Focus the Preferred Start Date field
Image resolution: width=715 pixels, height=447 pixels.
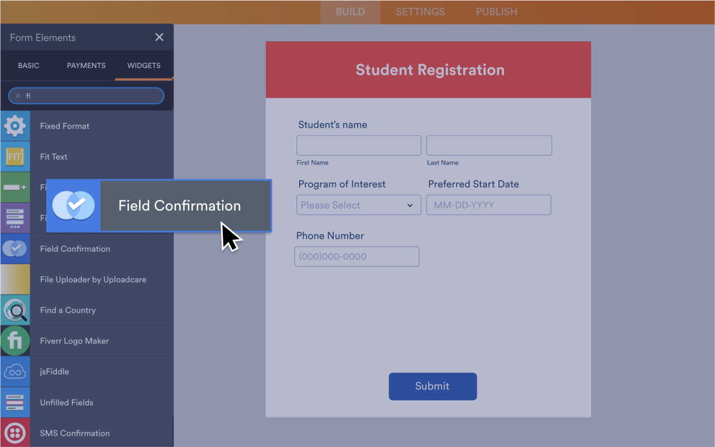pyautogui.click(x=489, y=205)
